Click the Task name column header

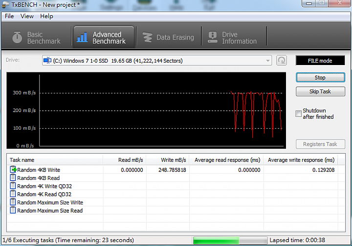pos(55,160)
